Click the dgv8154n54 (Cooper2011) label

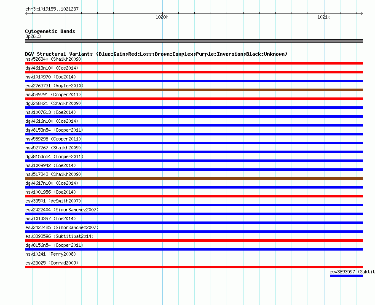tap(54, 157)
